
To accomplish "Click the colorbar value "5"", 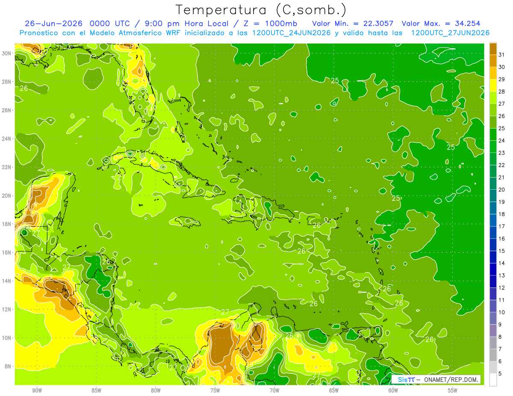I will pos(500,373).
